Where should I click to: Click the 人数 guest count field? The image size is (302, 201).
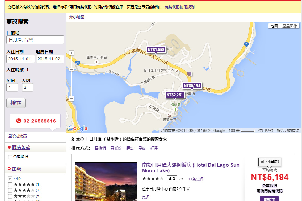pos(27,87)
